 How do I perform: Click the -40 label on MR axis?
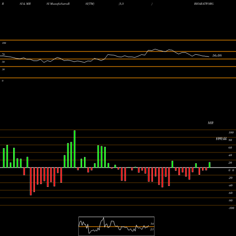[x=230, y=185]
